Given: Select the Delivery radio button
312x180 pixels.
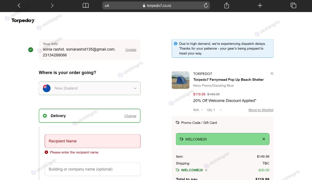Looking at the screenshot, I should (x=45, y=116).
